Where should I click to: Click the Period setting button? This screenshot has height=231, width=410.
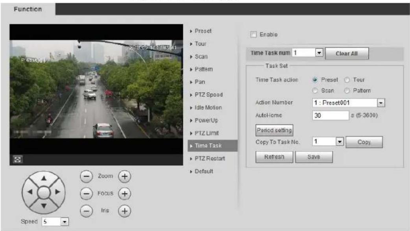click(274, 130)
